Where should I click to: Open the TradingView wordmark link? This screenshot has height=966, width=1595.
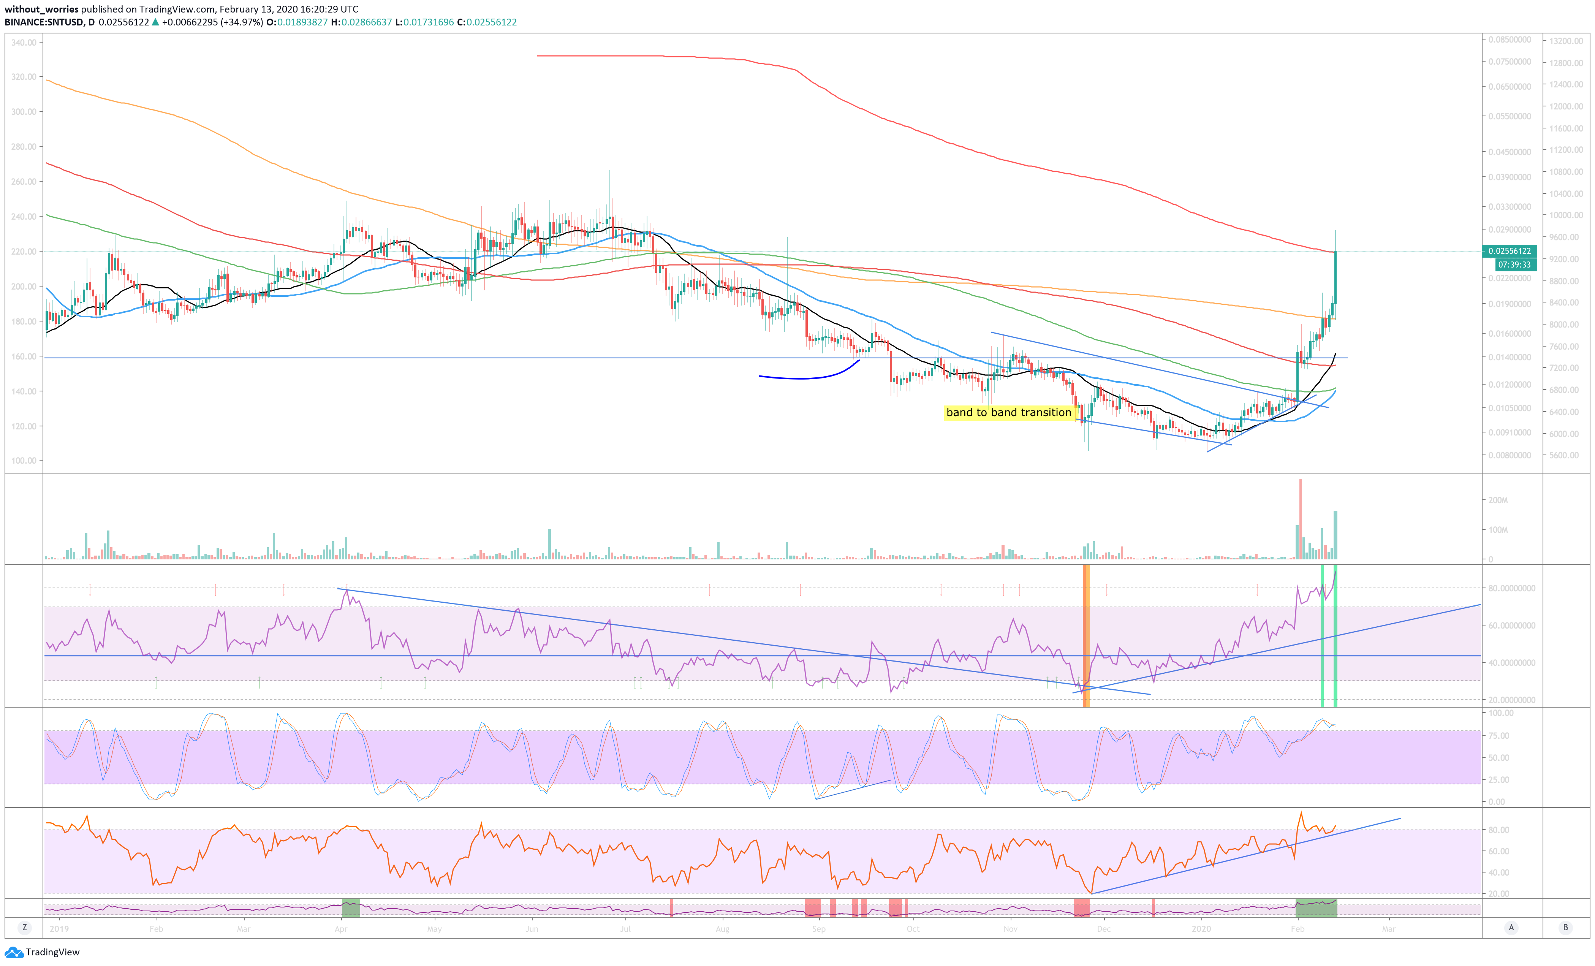[x=52, y=952]
